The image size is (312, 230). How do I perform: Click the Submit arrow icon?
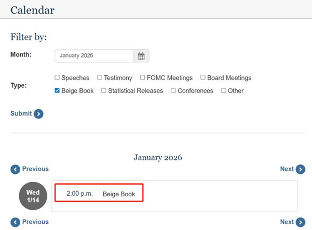pos(38,114)
